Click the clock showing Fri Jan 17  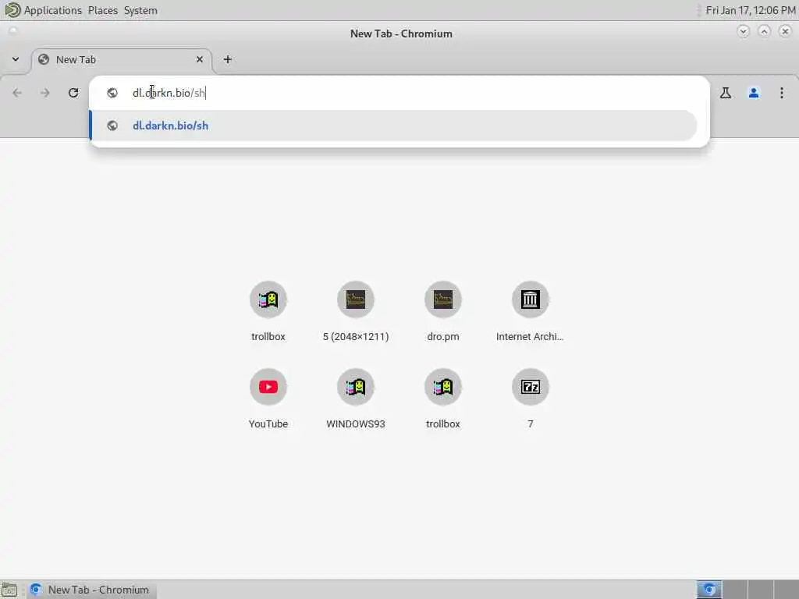[x=750, y=10]
